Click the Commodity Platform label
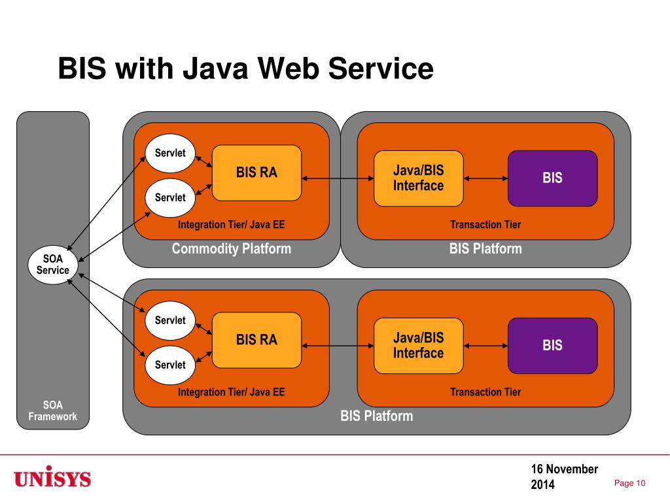This screenshot has height=502, width=670. pos(231,248)
